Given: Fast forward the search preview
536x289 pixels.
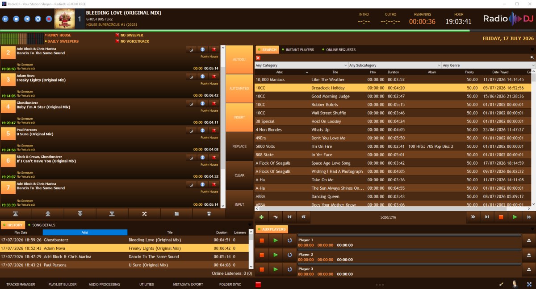Looking at the screenshot, I should [x=529, y=217].
